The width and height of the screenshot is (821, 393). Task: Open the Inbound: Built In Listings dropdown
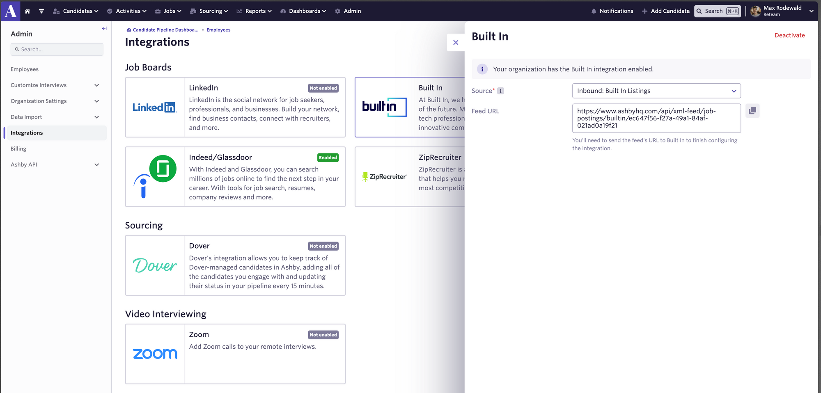click(656, 91)
